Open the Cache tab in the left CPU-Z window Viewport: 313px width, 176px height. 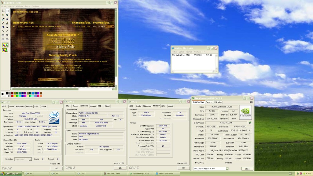pos(12,107)
